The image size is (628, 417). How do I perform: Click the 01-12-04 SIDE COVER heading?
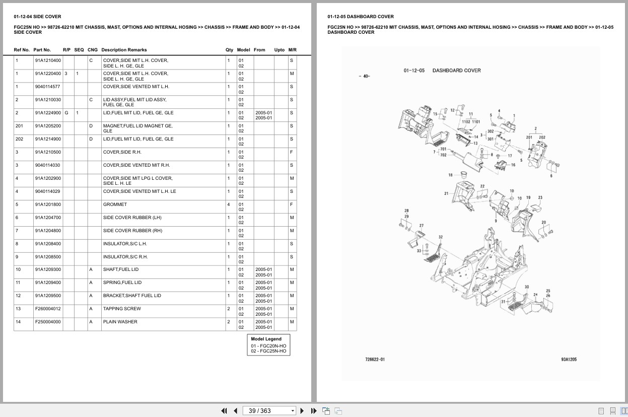click(37, 17)
